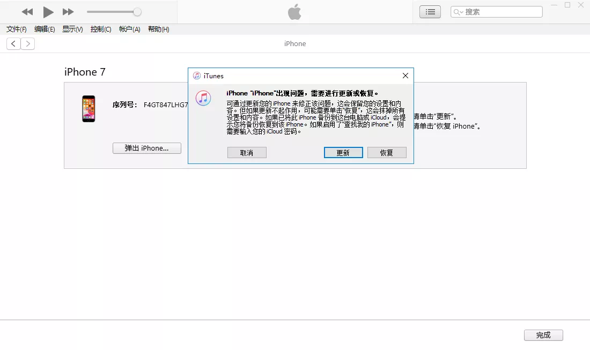
Task: Close the iTunes dialog with X
Action: pyautogui.click(x=405, y=76)
